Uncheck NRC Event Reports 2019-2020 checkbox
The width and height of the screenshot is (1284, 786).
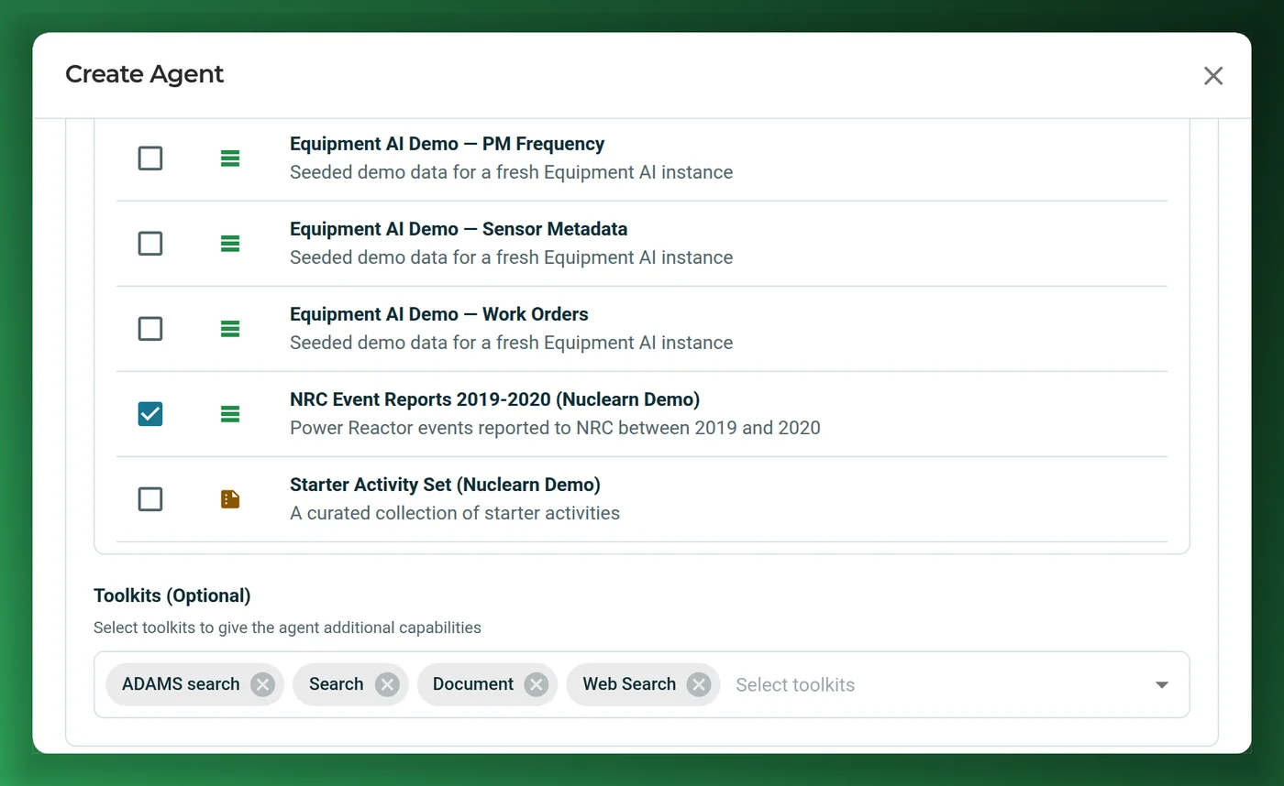[x=150, y=414]
